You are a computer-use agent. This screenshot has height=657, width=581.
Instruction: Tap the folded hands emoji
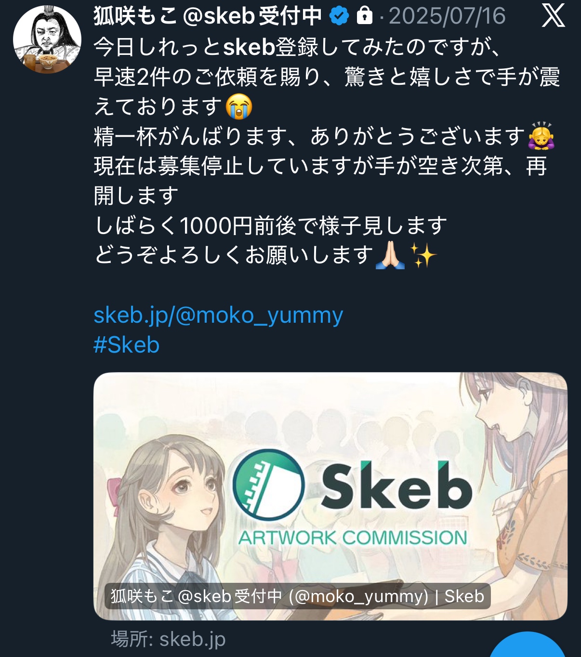click(390, 255)
